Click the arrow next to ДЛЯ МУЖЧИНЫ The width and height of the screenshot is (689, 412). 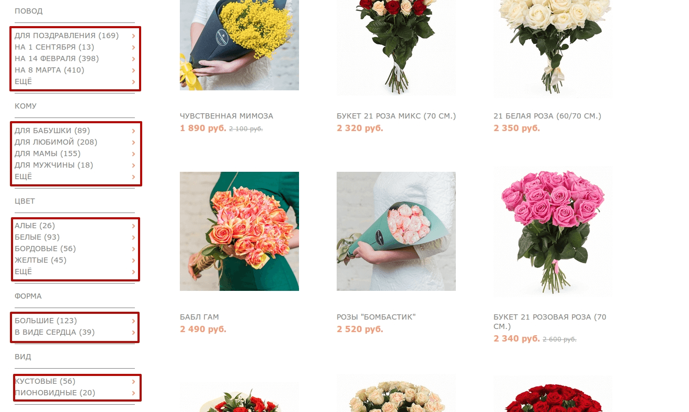coord(133,166)
